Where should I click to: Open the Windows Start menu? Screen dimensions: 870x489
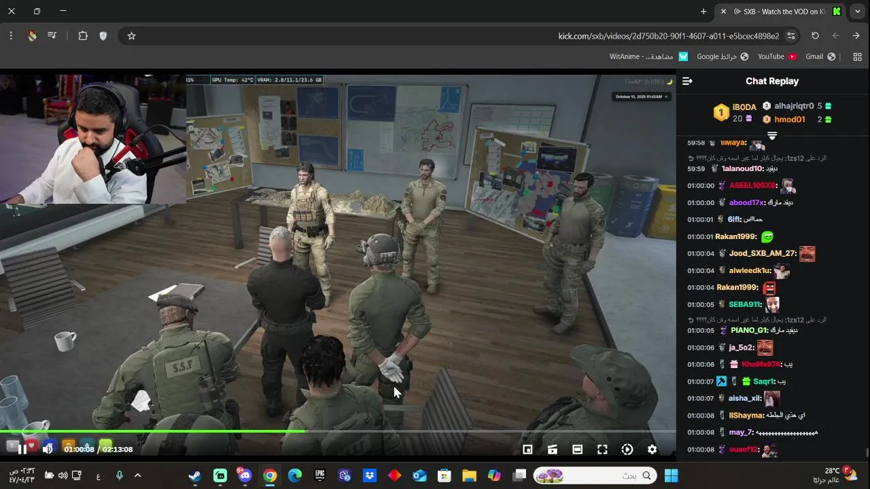point(671,475)
